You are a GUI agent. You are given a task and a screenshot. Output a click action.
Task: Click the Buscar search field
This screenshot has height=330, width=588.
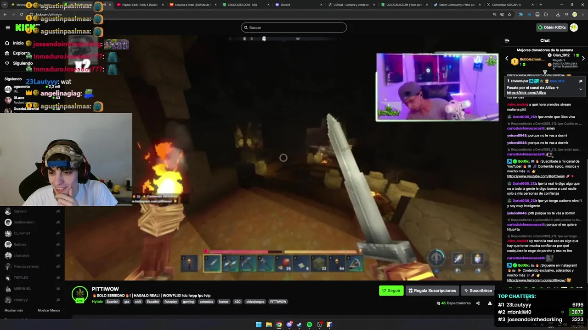click(294, 27)
